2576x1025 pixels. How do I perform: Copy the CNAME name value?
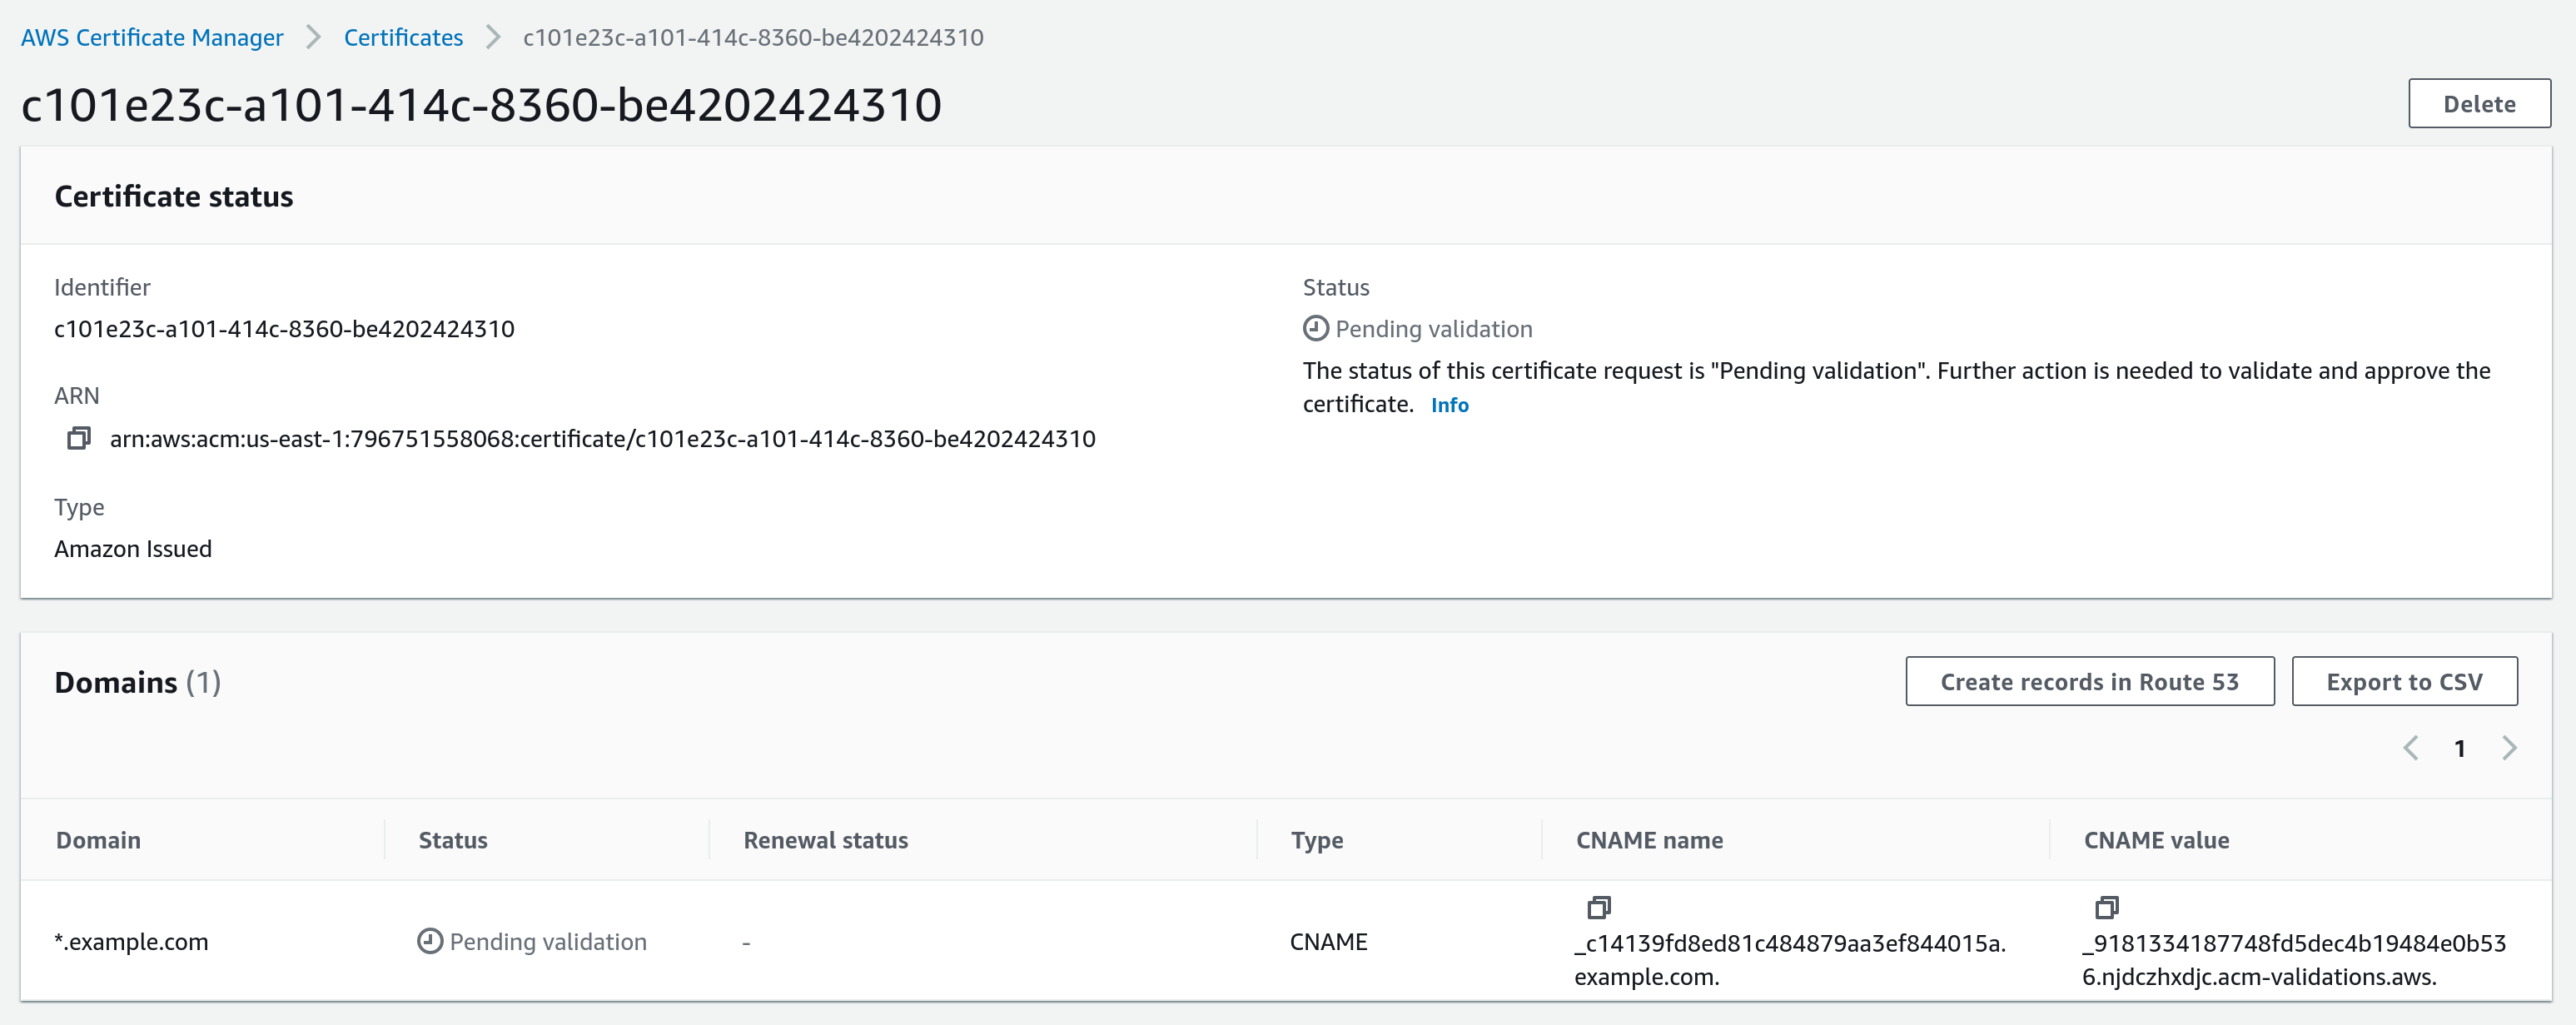tap(1600, 908)
